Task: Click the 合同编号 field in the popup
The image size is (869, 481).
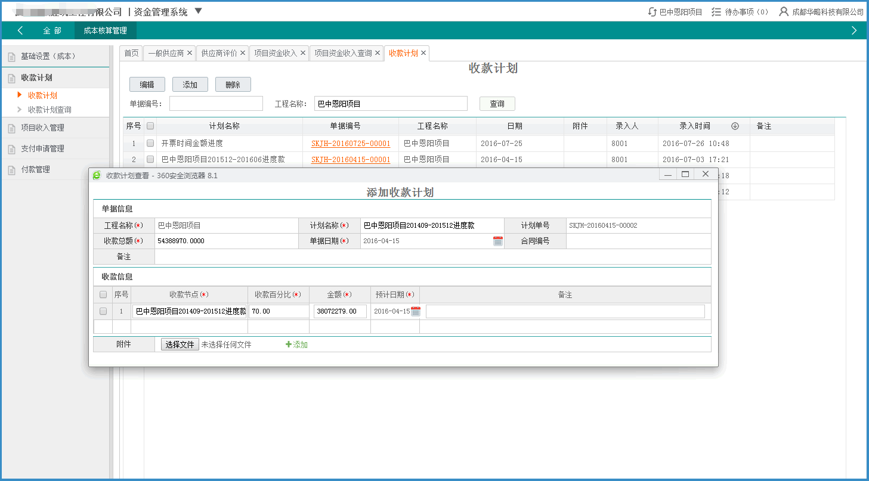Action: (638, 241)
